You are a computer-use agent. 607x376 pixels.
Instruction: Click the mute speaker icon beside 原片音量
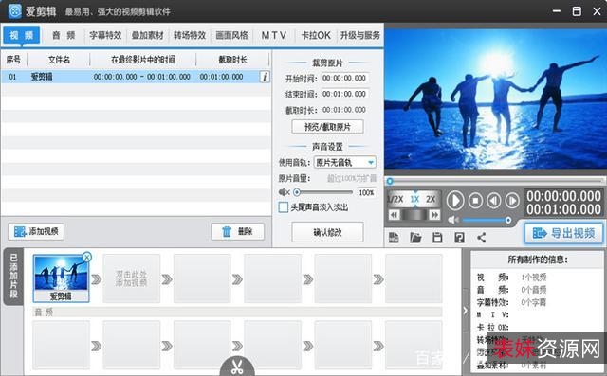click(284, 192)
